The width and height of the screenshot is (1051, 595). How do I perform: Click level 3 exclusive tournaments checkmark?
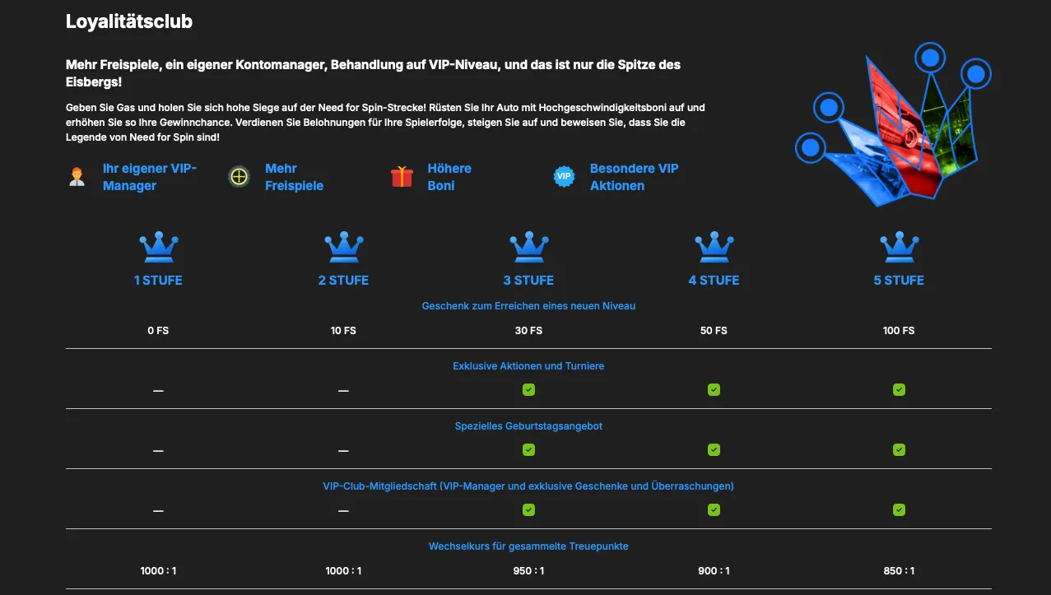pyautogui.click(x=528, y=389)
